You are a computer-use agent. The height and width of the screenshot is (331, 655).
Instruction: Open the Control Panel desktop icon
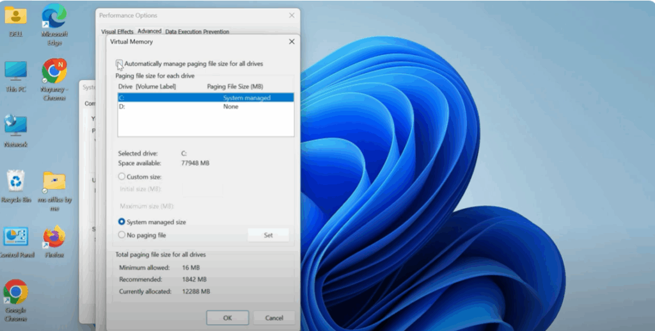point(16,241)
